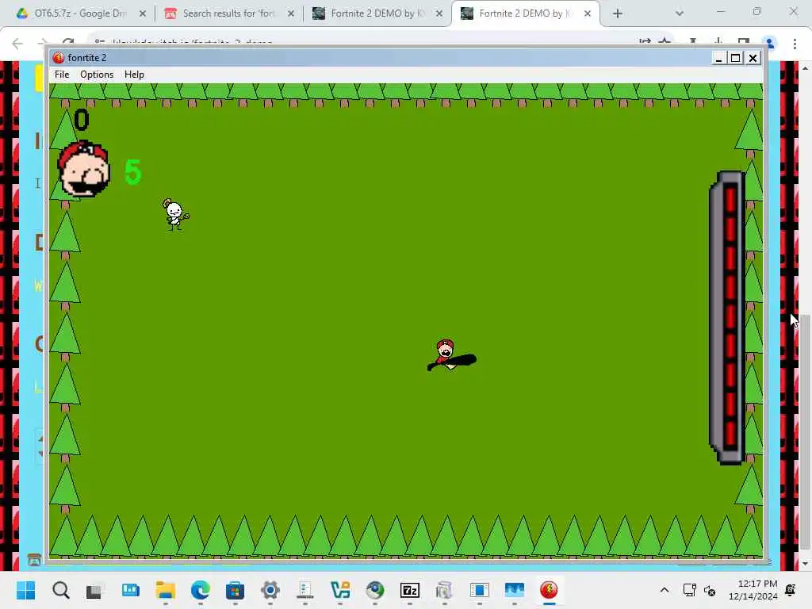Show hidden system tray icons

coord(665,590)
